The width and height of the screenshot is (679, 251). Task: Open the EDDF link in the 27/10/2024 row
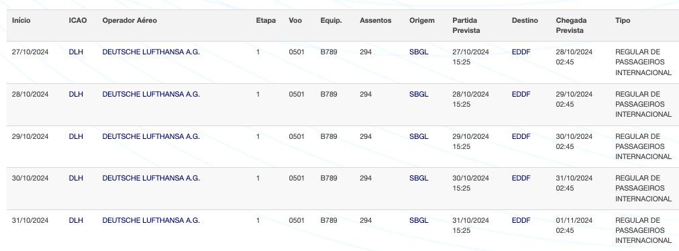click(x=521, y=52)
